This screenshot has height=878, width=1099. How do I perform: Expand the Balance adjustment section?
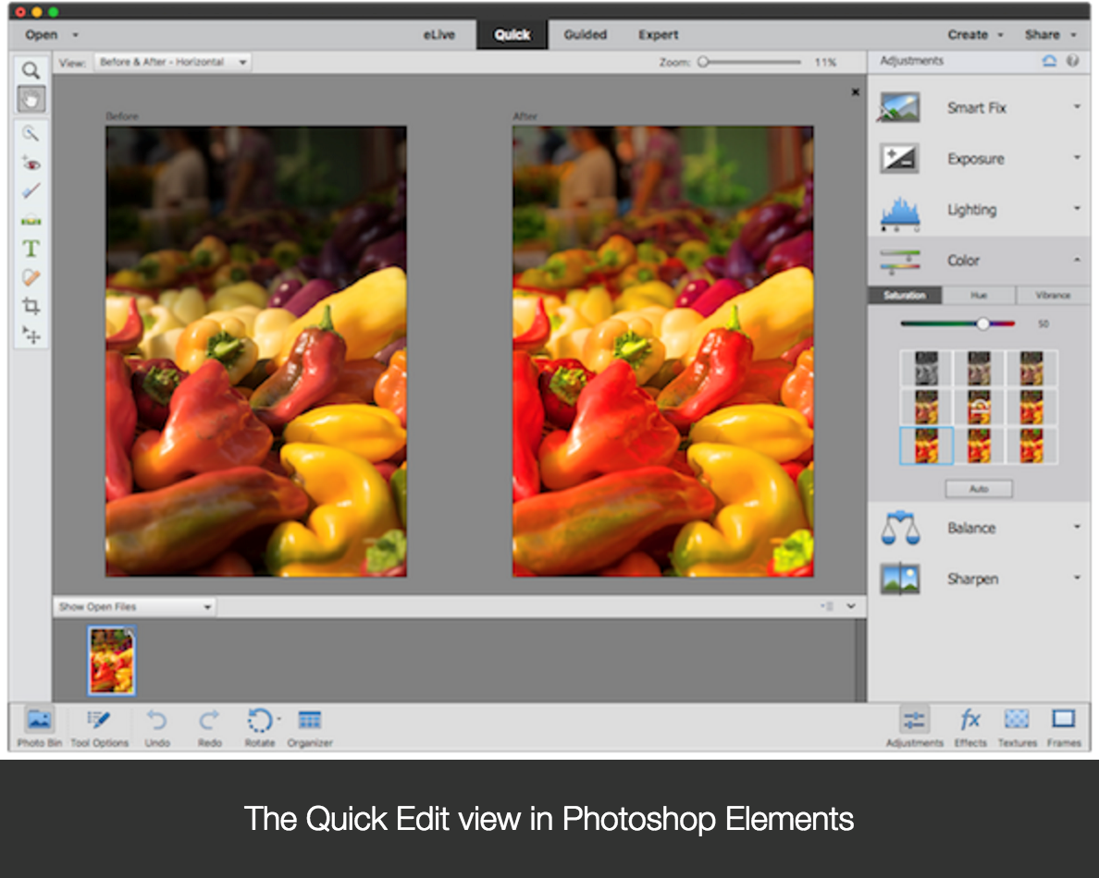click(1076, 527)
